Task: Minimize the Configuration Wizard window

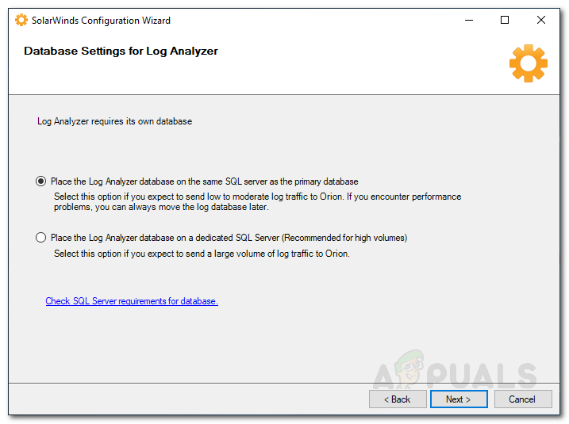Action: pos(467,21)
